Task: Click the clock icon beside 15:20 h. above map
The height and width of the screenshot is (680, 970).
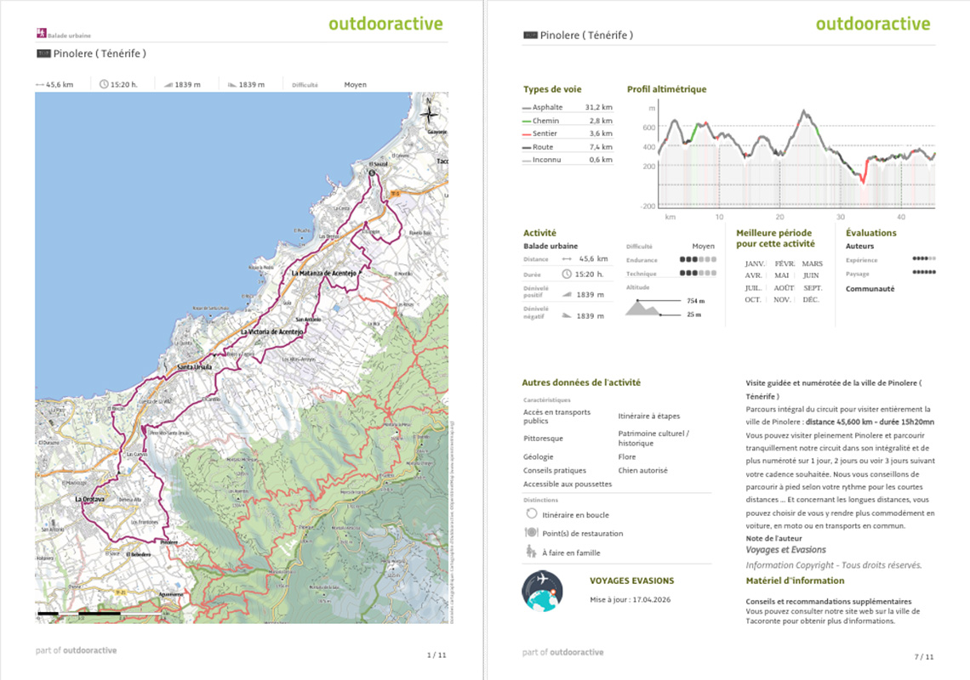Action: click(104, 84)
